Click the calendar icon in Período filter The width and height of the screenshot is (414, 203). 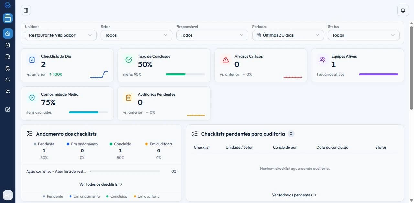coord(259,35)
